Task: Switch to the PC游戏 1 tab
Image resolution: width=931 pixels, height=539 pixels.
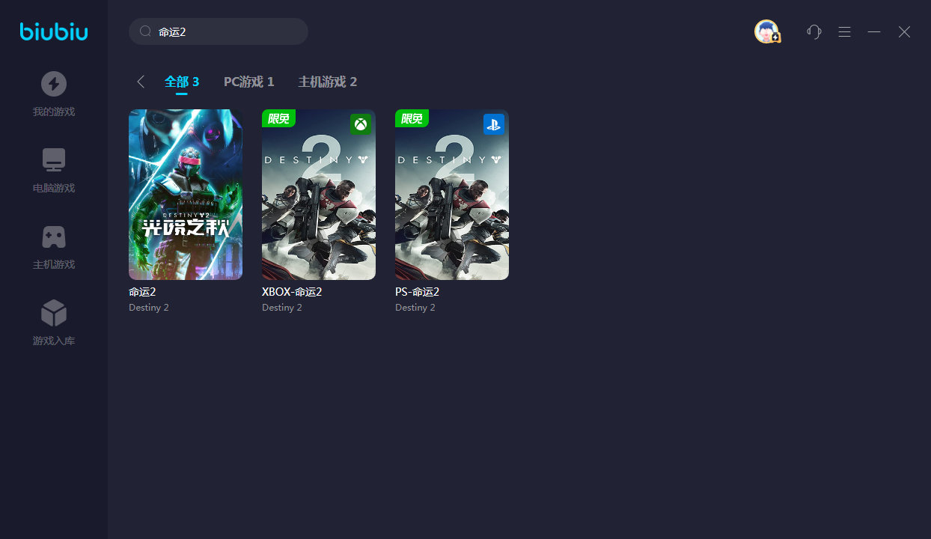Action: click(249, 82)
